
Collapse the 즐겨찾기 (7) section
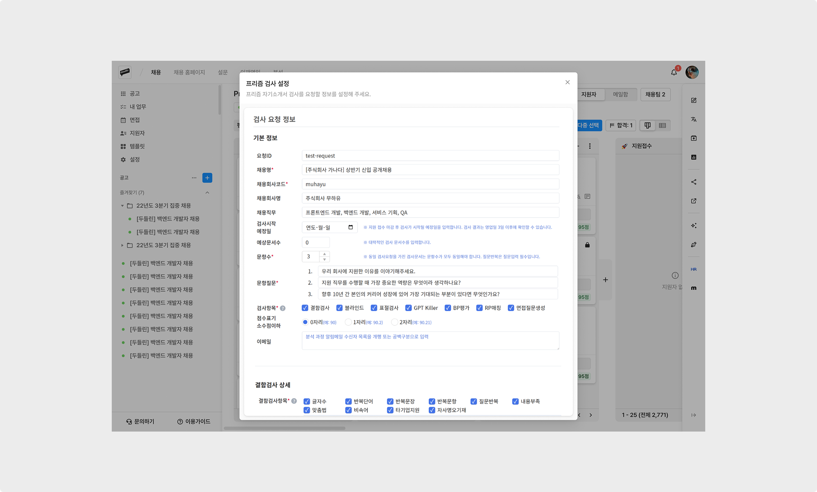[207, 193]
